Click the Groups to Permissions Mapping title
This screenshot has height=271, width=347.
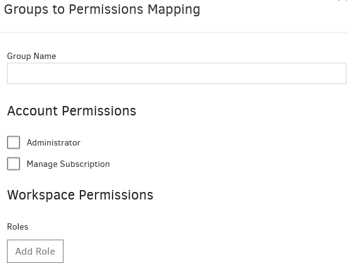pyautogui.click(x=102, y=9)
